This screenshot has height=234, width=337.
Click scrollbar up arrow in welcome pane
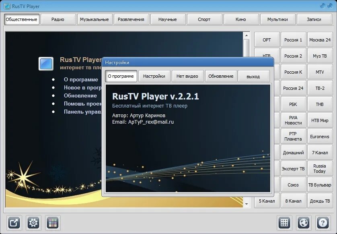point(247,35)
